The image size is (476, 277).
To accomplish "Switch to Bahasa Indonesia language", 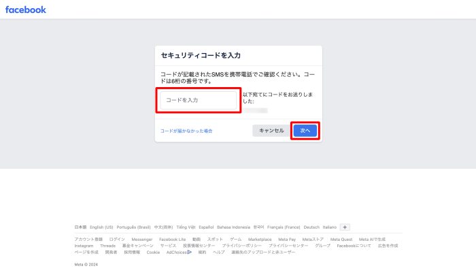I will [234, 227].
